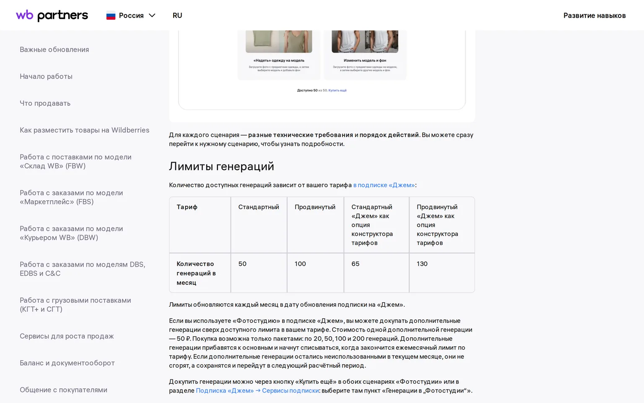The image size is (644, 403).
Task: Click the Лимиты генераций heading
Action: (x=222, y=166)
